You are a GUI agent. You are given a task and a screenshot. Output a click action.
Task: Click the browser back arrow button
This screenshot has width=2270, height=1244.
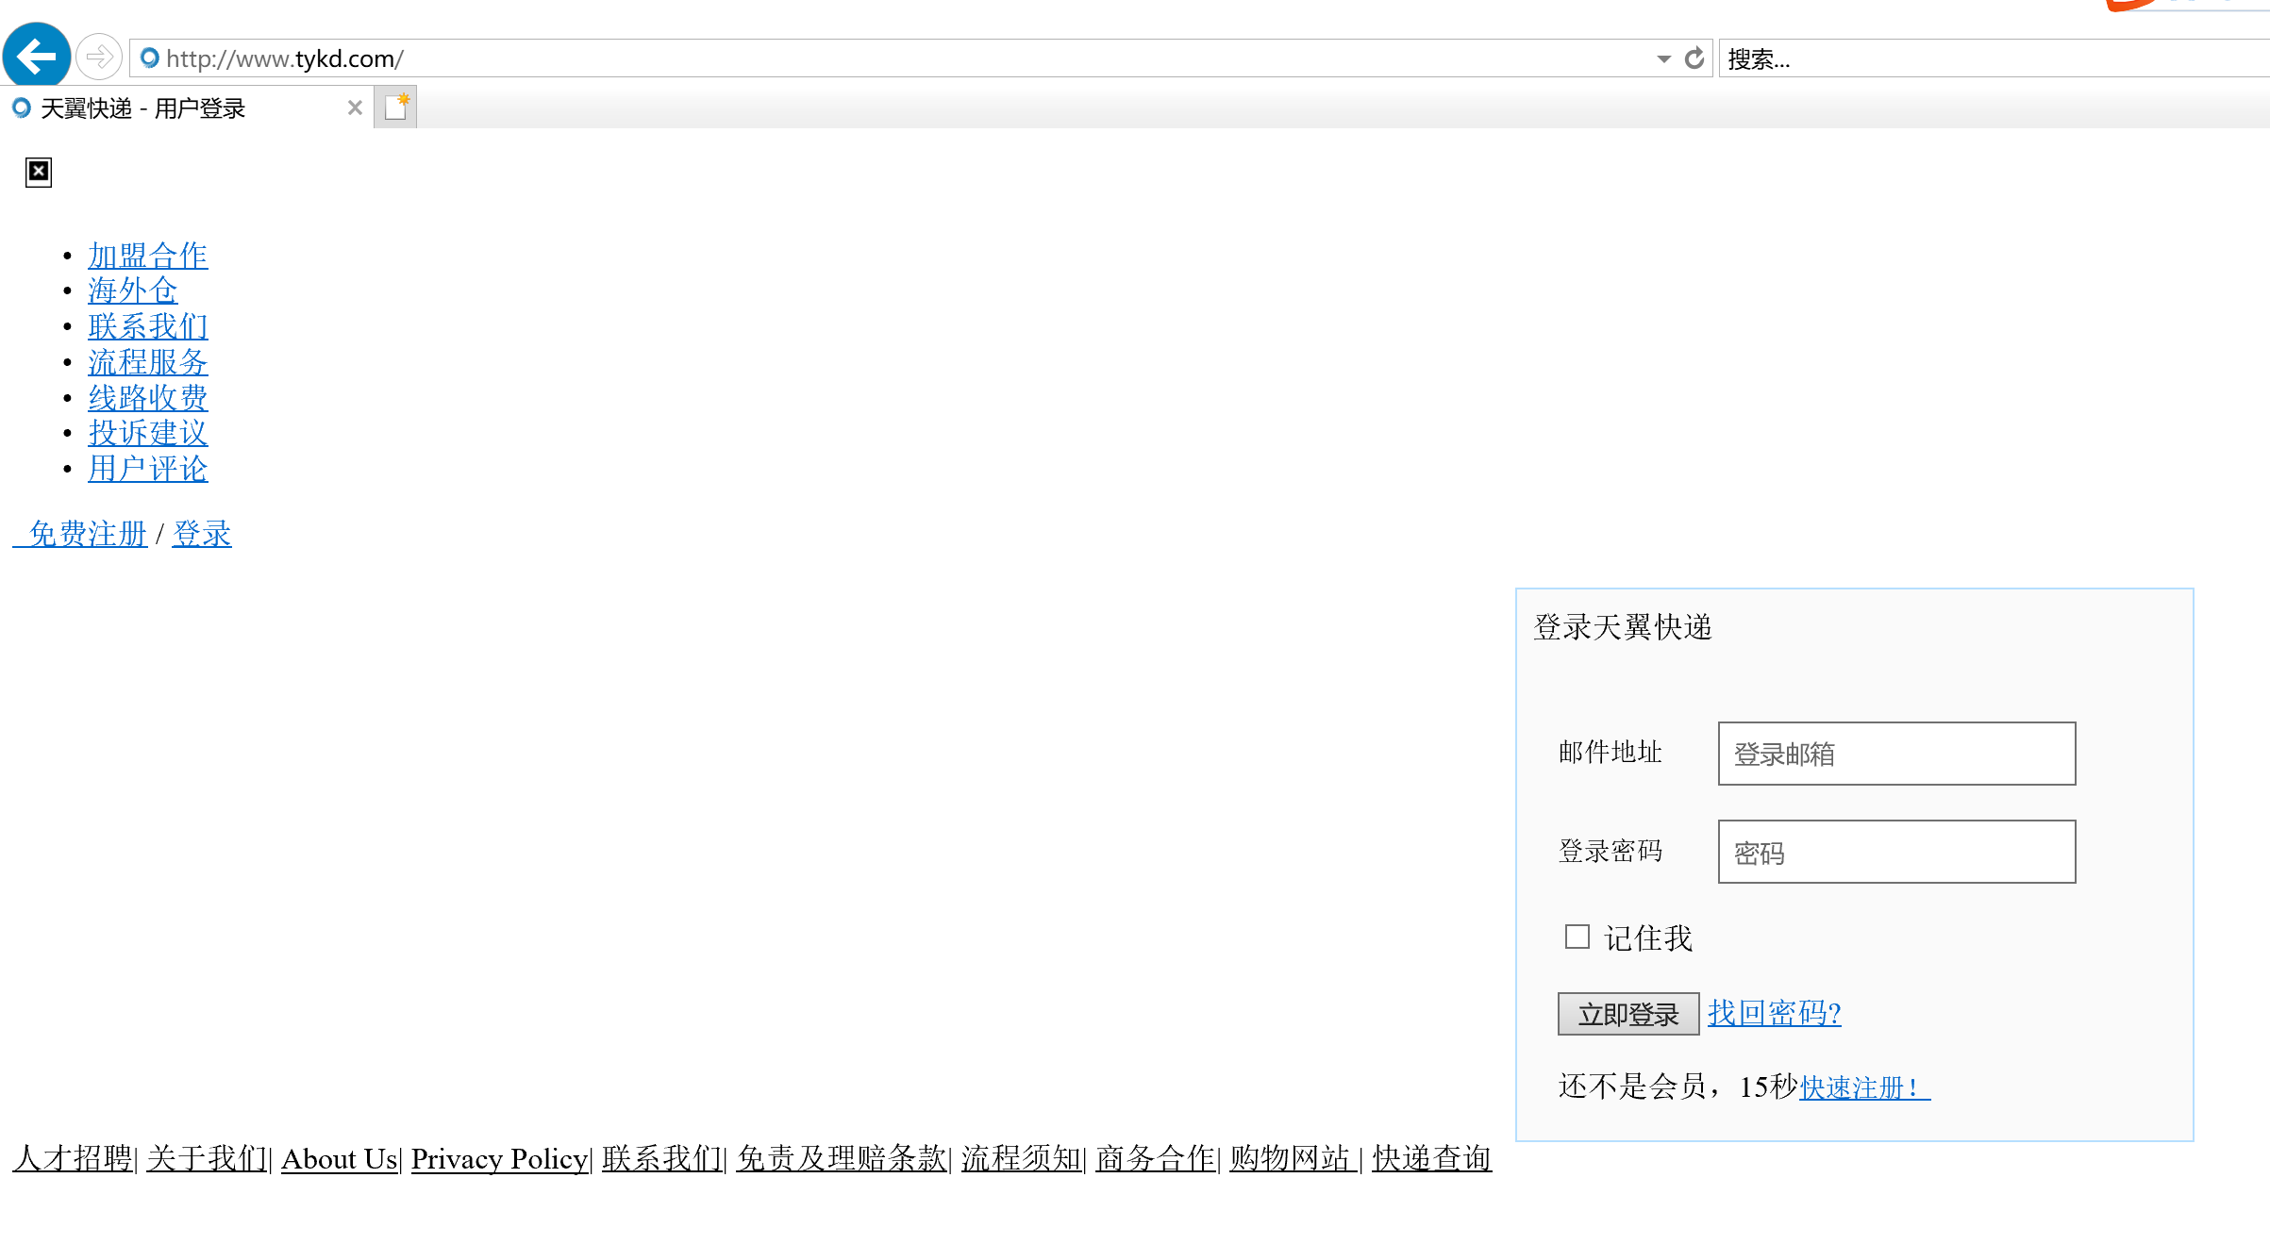(37, 57)
